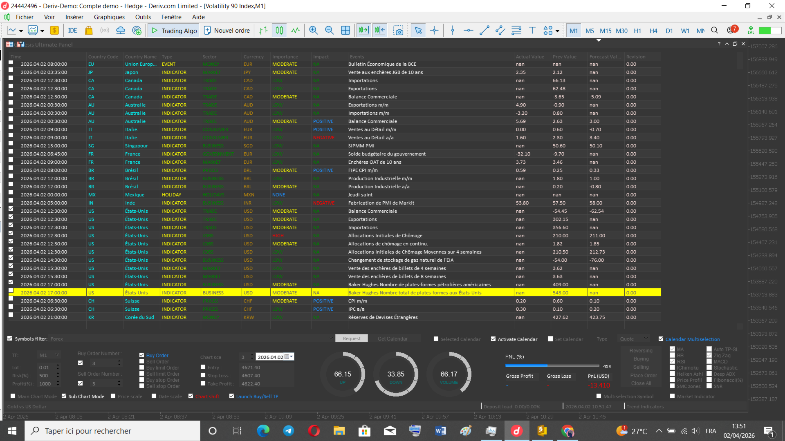
Task: Toggle the Sub Chart Mode checkbox
Action: point(64,396)
